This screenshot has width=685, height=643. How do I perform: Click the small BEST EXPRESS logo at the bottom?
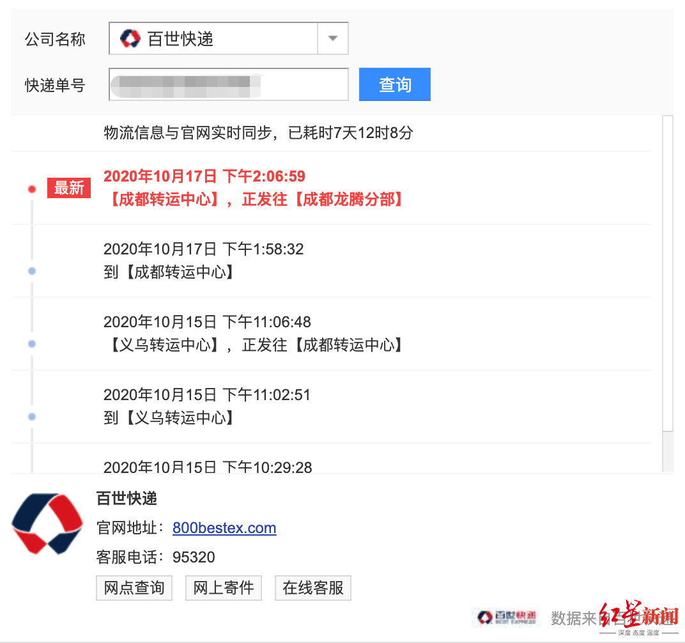[x=507, y=617]
